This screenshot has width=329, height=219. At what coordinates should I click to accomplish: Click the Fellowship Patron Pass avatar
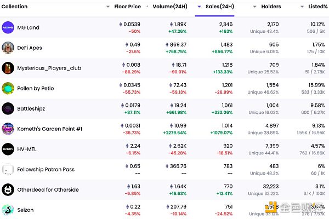[8, 169]
